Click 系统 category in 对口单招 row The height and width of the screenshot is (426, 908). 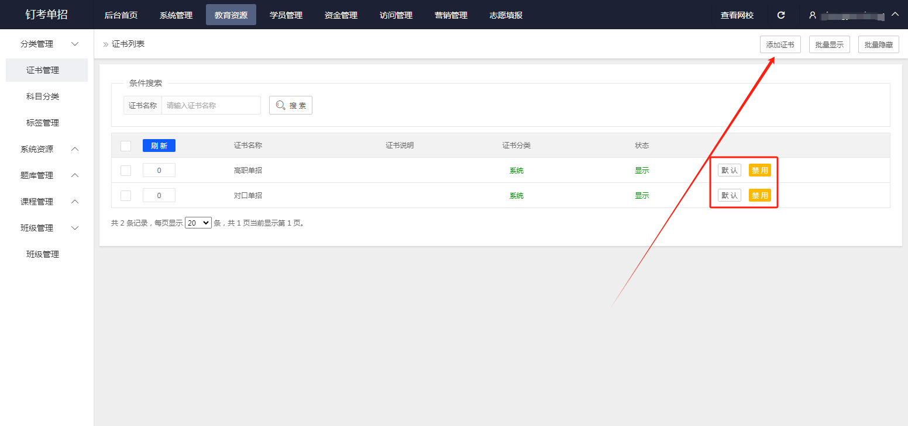point(517,196)
